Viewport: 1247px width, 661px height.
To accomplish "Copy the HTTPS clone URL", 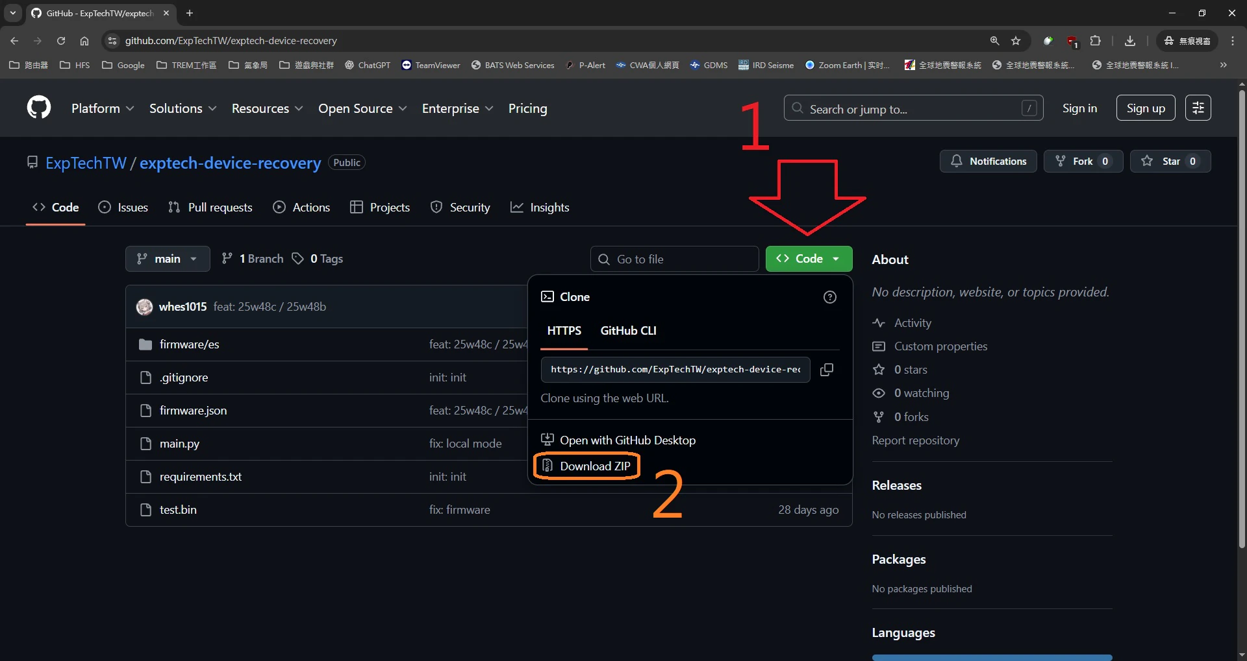I will tap(827, 370).
